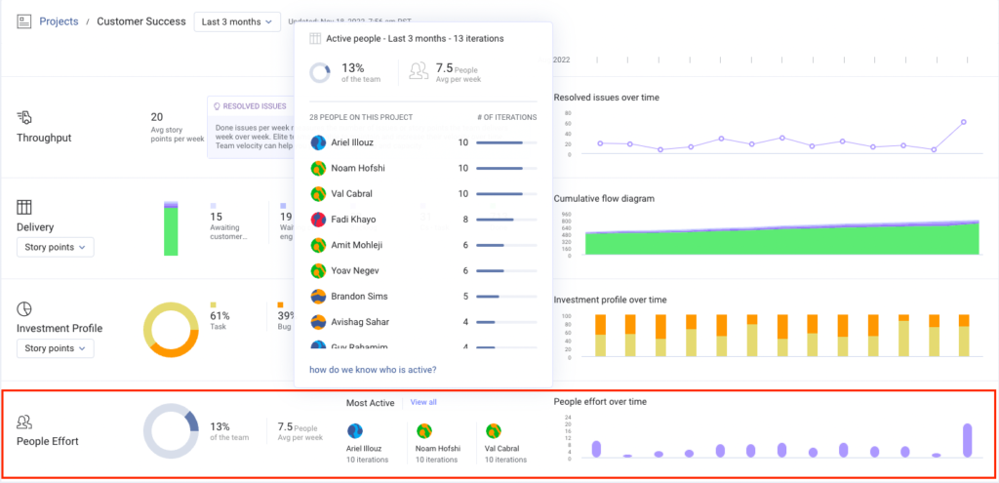999x483 pixels.
Task: Click the last peak point of Resolved issues chart
Action: click(x=963, y=122)
